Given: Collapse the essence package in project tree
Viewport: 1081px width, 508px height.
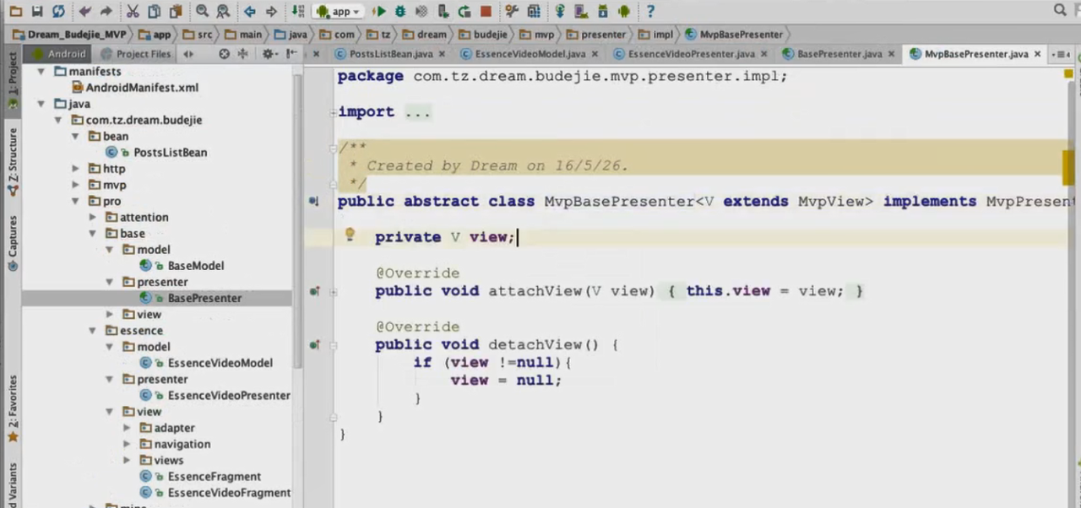Looking at the screenshot, I should click(93, 331).
